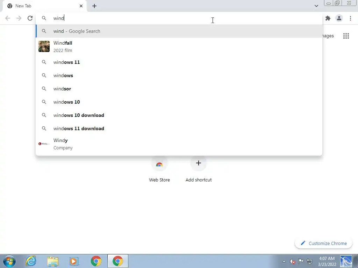The width and height of the screenshot is (358, 268).
Task: Click the Windy company logo thumbnail
Action: [44, 144]
